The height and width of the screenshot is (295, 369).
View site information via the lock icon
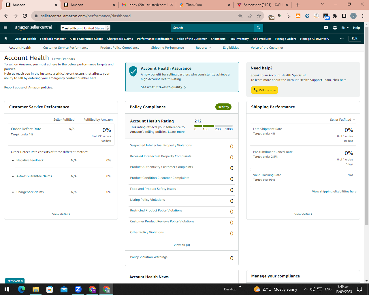coord(36,16)
